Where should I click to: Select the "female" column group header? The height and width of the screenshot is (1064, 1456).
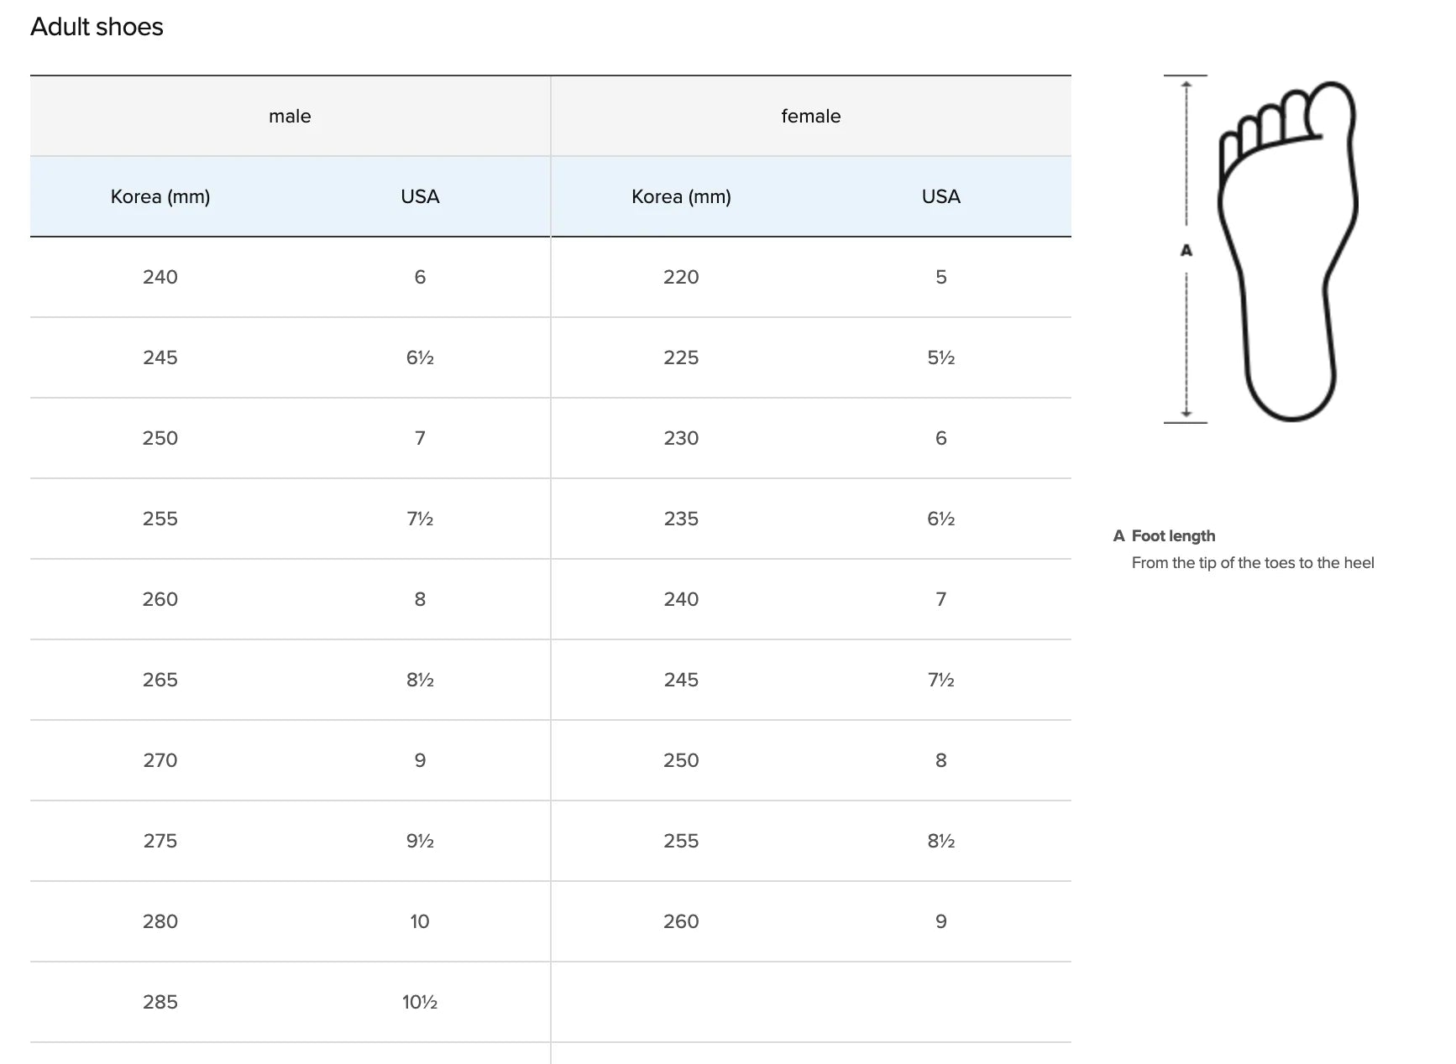[x=810, y=116]
